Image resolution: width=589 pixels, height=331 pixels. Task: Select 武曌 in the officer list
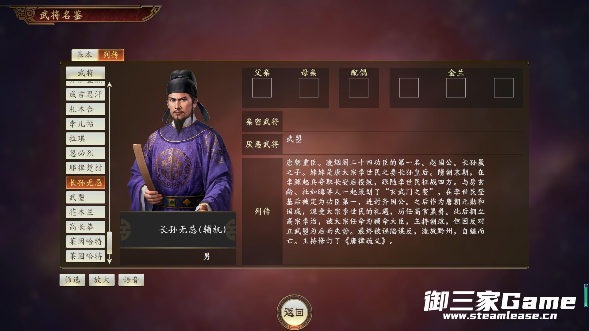click(86, 197)
